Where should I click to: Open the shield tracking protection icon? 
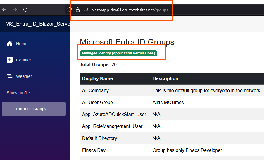[69, 10]
